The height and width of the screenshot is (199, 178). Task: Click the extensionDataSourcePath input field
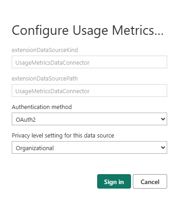point(89,90)
